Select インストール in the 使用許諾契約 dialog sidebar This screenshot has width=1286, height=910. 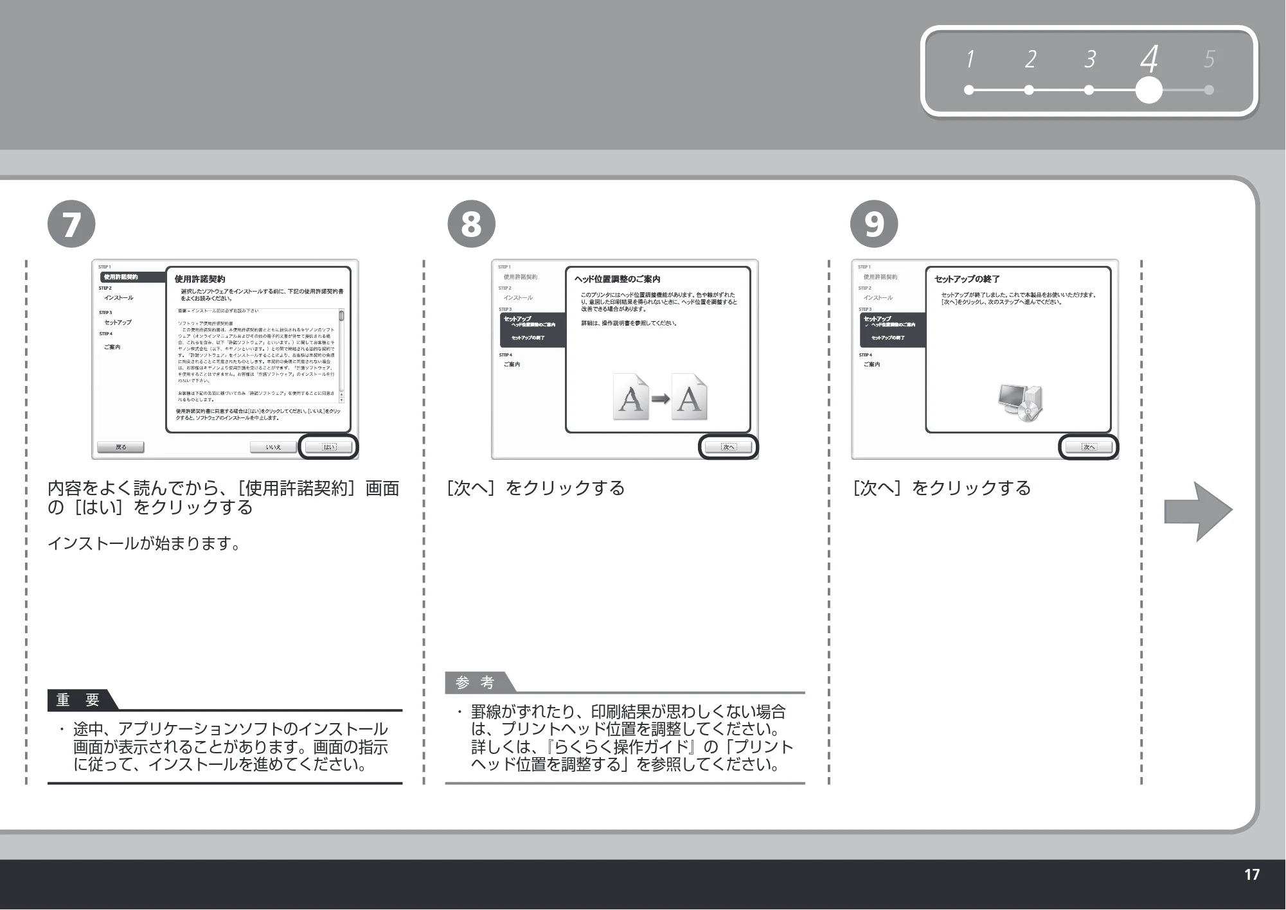coord(119,298)
